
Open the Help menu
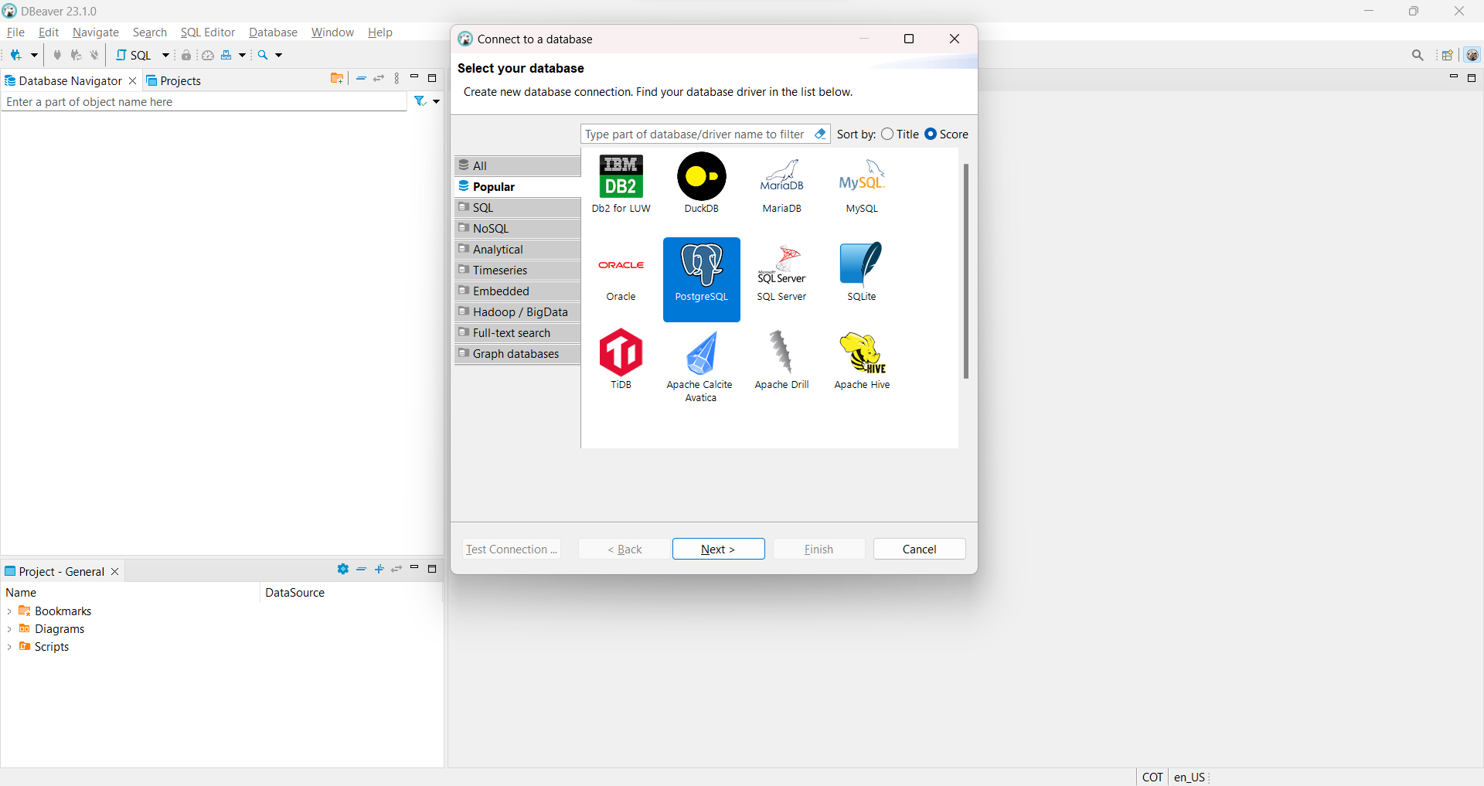(x=380, y=32)
